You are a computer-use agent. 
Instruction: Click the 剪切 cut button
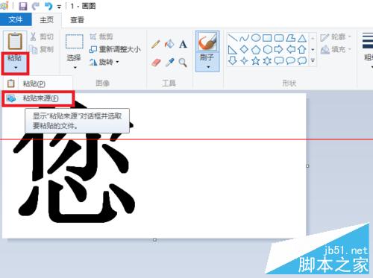(x=42, y=37)
